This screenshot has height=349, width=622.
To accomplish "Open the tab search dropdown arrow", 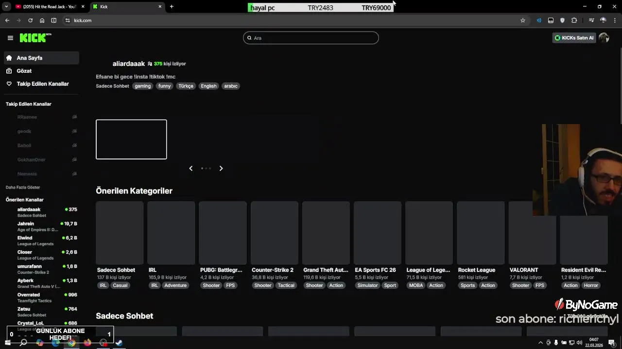I will 6,7.
